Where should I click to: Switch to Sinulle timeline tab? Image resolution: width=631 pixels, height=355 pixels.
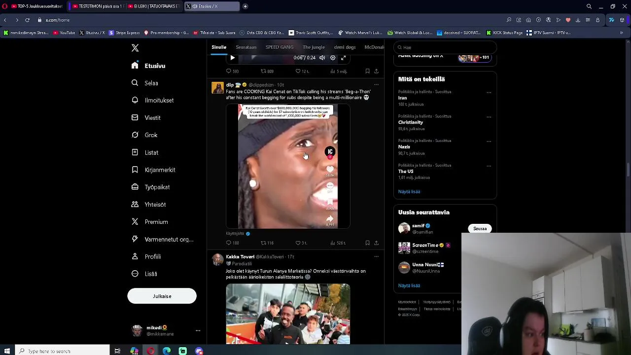tap(219, 47)
